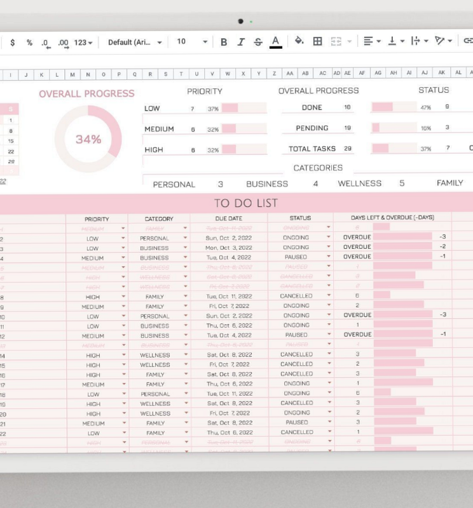This screenshot has width=473, height=508.
Task: Click the merge cells icon
Action: (x=336, y=41)
